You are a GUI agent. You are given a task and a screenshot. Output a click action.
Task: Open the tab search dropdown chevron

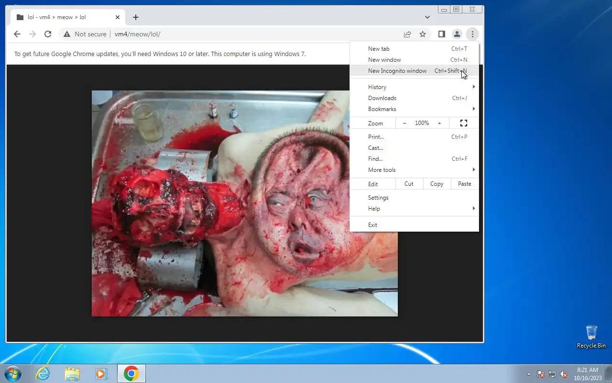pos(427,17)
